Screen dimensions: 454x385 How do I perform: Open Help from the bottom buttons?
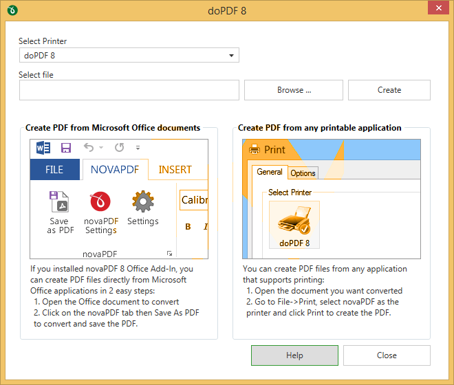click(x=294, y=355)
